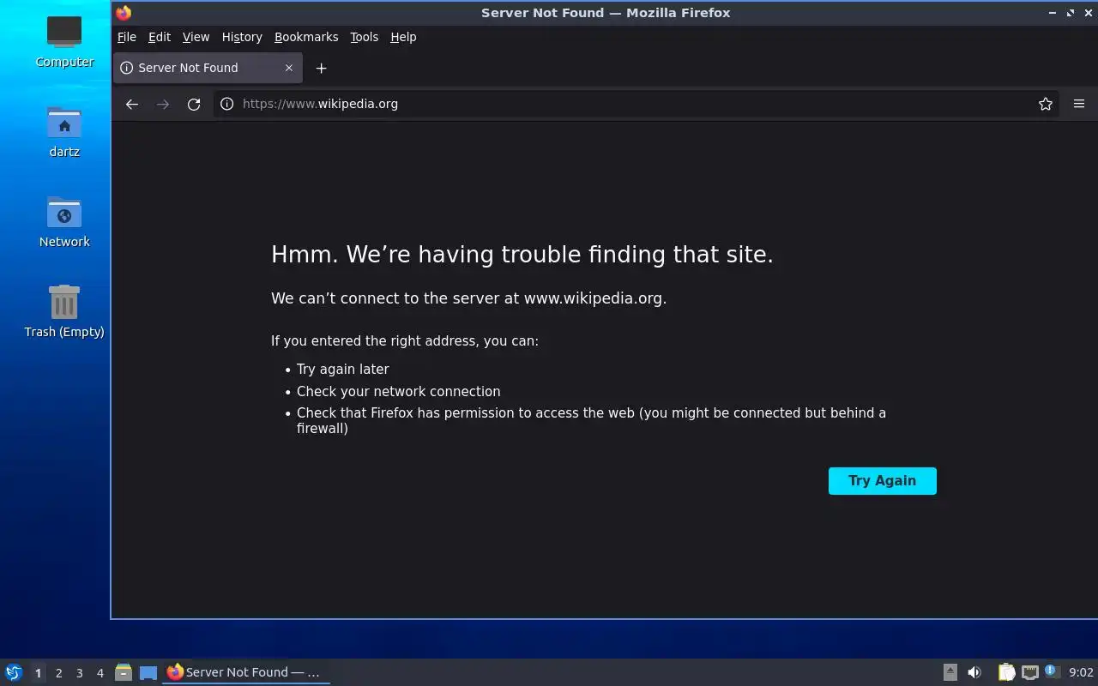This screenshot has height=686, width=1098.
Task: Open the History menu
Action: tap(242, 37)
